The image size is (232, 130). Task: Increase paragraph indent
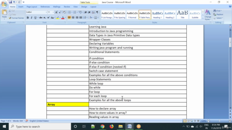click(x=89, y=12)
